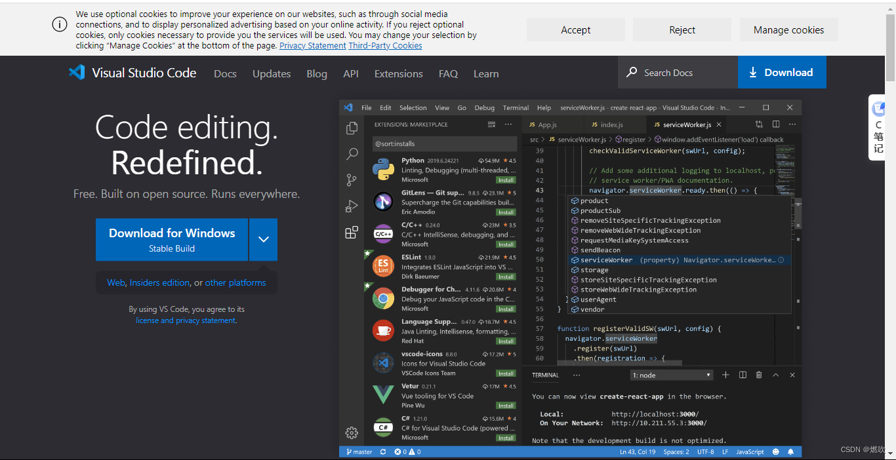Click the Vetur extension icon
896x460 pixels.
point(383,395)
